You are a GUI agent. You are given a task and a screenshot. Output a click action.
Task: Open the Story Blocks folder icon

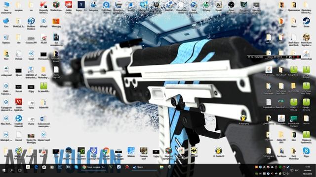281,70
